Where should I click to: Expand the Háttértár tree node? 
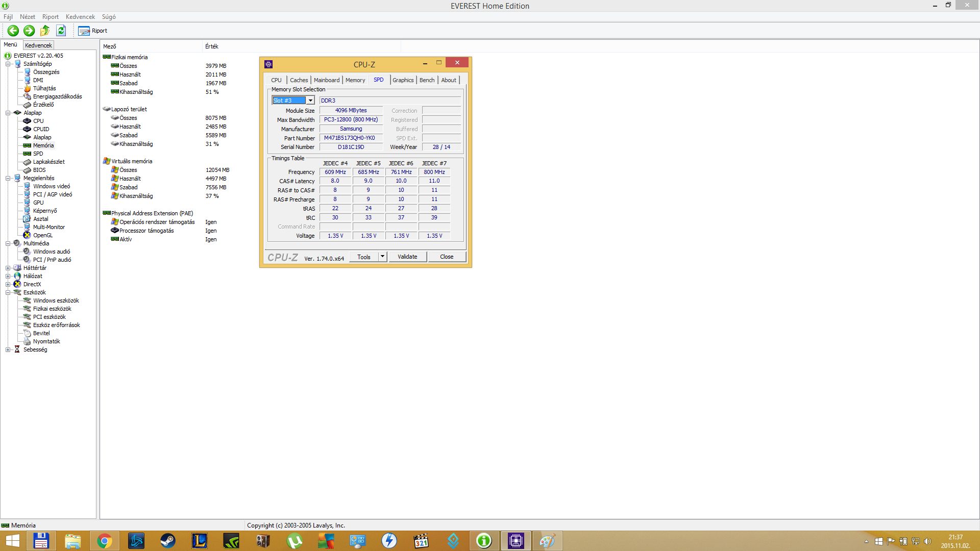(x=8, y=268)
